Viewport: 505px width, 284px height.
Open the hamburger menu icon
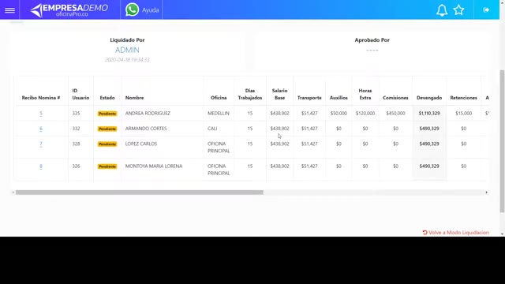coord(9,10)
